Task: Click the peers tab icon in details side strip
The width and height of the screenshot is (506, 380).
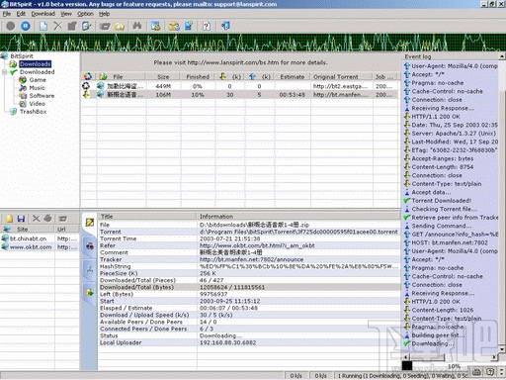Action: tap(90, 245)
